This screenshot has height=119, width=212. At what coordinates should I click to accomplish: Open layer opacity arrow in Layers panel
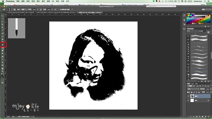[210, 89]
